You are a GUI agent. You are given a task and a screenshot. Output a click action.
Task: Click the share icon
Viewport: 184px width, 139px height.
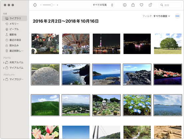tap(133, 5)
